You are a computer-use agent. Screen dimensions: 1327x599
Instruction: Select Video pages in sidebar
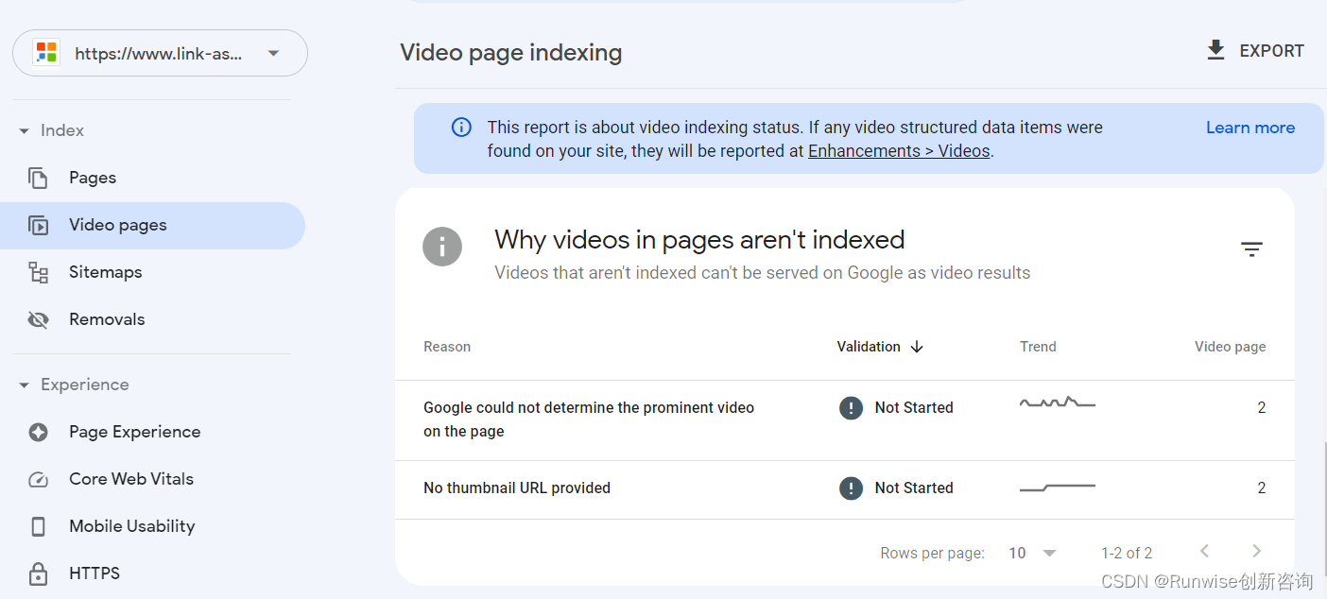tap(152, 225)
